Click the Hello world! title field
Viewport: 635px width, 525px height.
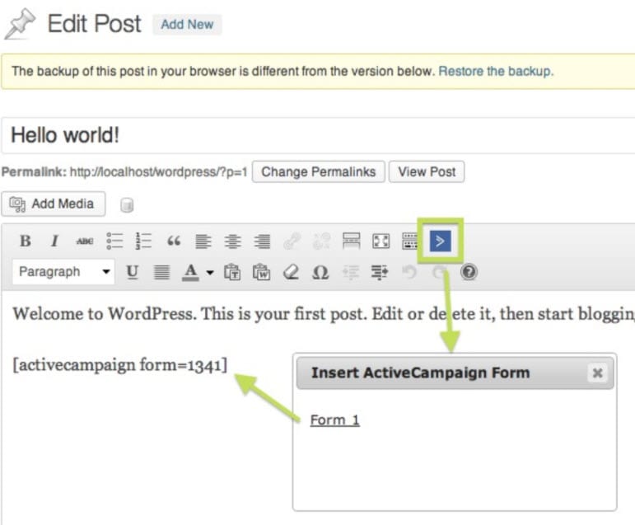coord(318,135)
